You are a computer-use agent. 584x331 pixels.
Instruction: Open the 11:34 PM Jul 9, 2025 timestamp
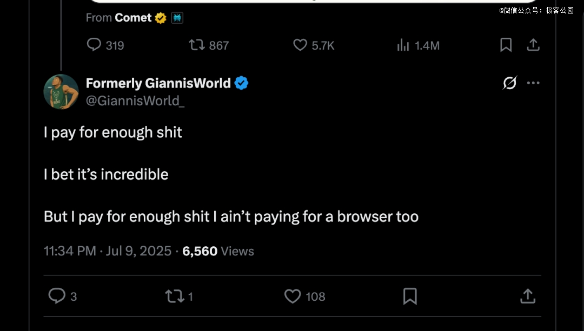click(x=107, y=251)
